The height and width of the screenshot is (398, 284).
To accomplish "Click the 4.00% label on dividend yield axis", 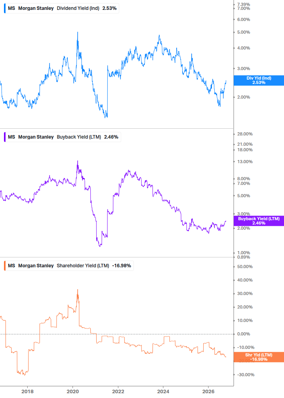I will pos(244,48).
